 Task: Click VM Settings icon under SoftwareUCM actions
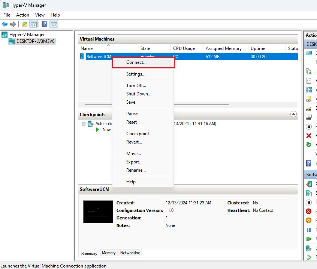pyautogui.click(x=308, y=193)
